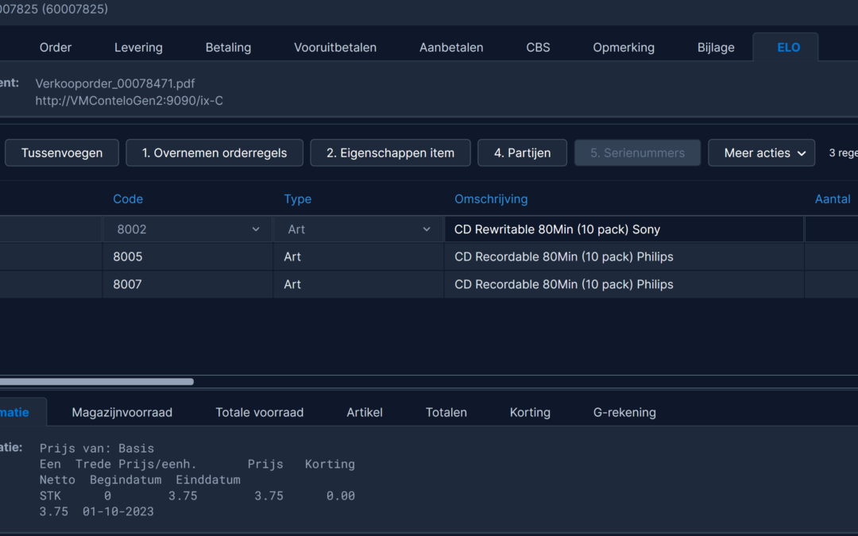Open the Bijlage tab
858x536 pixels.
tap(716, 48)
